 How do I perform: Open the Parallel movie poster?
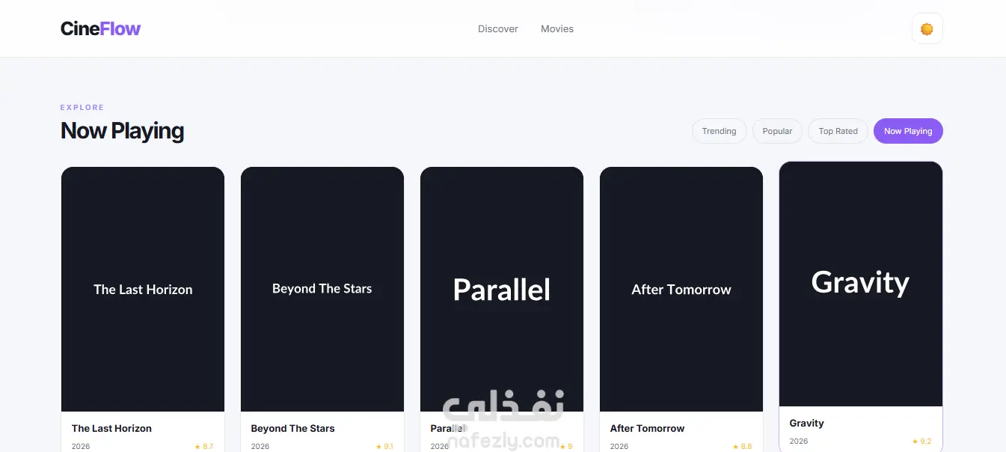pos(502,289)
